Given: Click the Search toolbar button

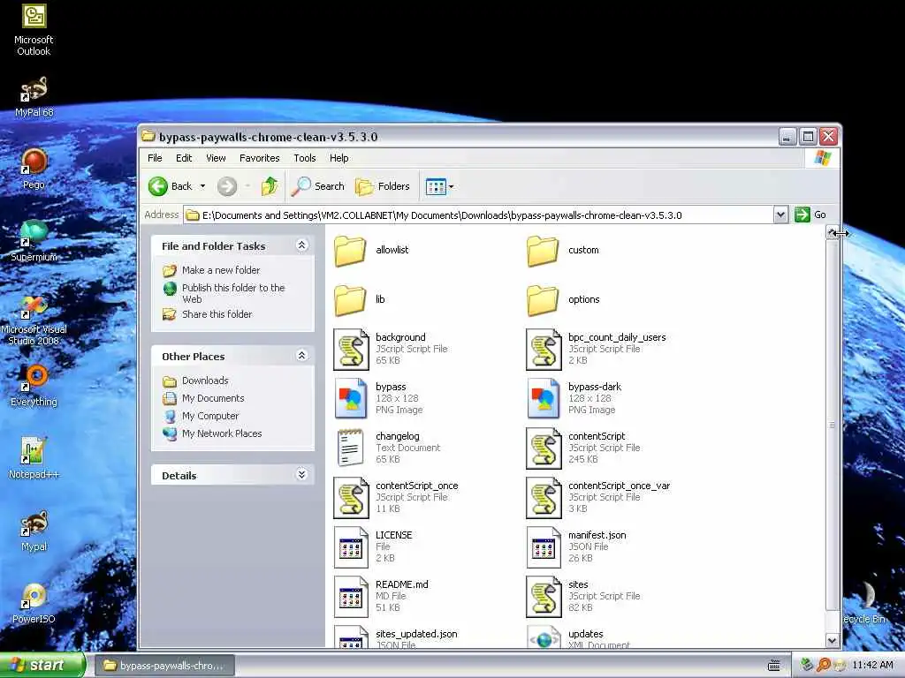Looking at the screenshot, I should 317,186.
